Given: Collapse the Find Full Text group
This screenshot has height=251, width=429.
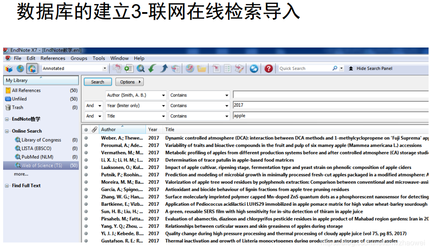Looking at the screenshot, I should click(x=7, y=186).
